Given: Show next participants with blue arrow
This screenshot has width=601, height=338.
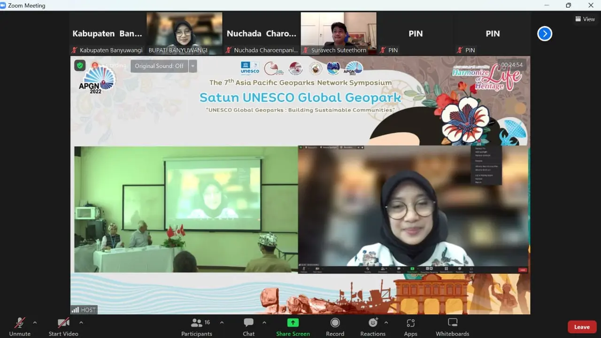Looking at the screenshot, I should (545, 34).
